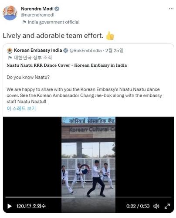Image resolution: width=176 pixels, height=218 pixels.
Task: Click the 120.1만 조회수 view count
Action: (x=31, y=206)
